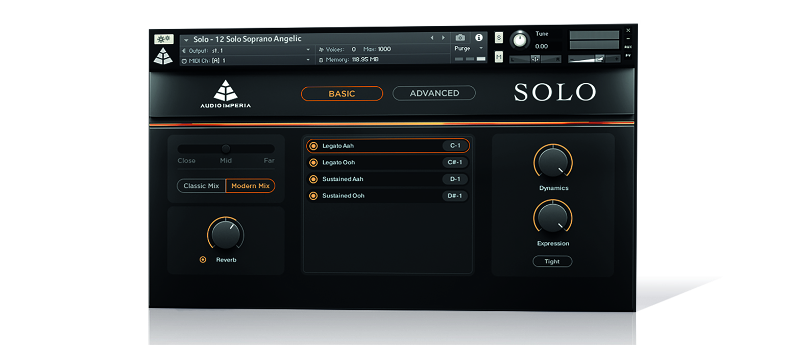Select the Legato Aah articulation row
The width and height of the screenshot is (804, 345).
[388, 146]
